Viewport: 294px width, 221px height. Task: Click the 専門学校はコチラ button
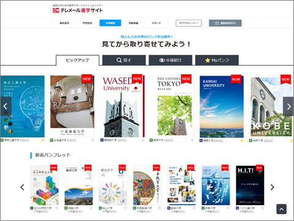[188, 23]
